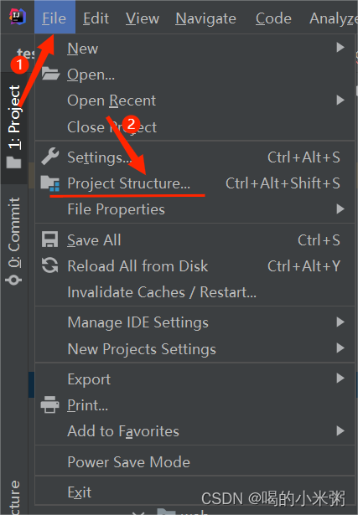The image size is (358, 515).
Task: Expand the Manage IDE Settings submenu arrow
Action: click(340, 322)
